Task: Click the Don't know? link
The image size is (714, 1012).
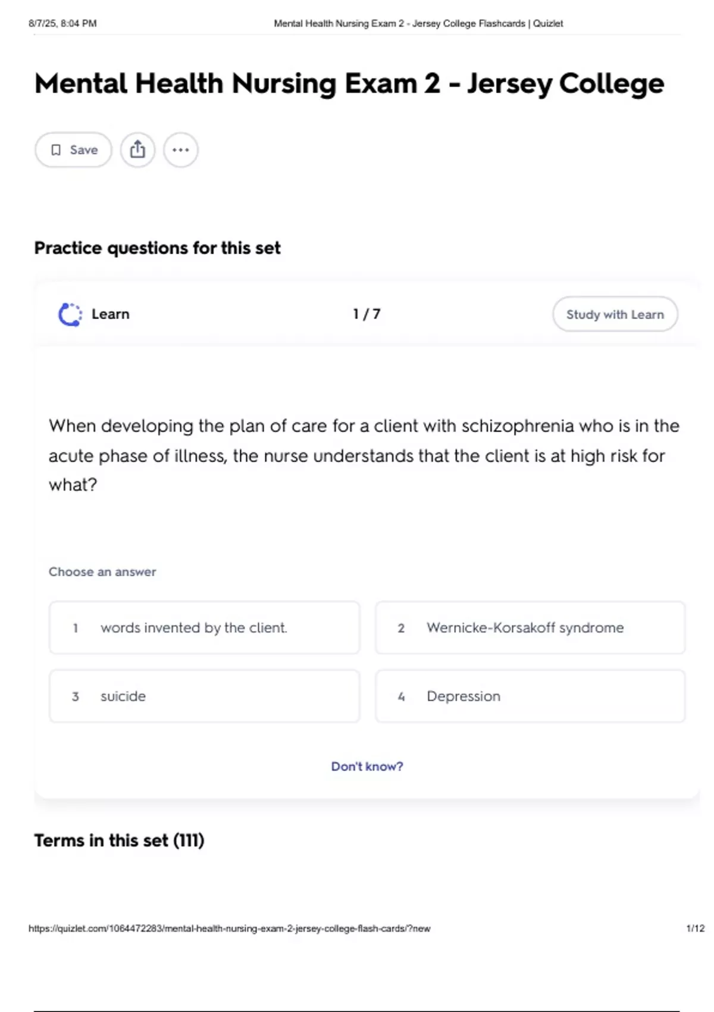Action: pos(367,766)
